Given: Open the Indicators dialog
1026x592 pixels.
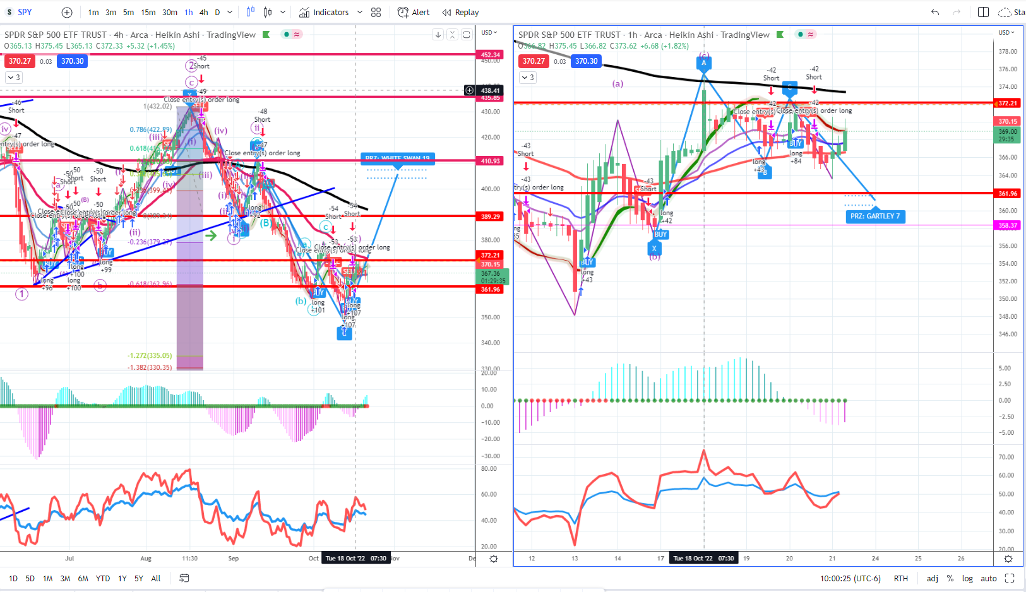Looking at the screenshot, I should click(324, 12).
